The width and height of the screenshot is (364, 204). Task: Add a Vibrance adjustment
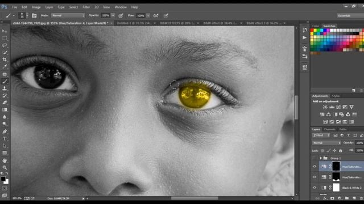click(351, 107)
